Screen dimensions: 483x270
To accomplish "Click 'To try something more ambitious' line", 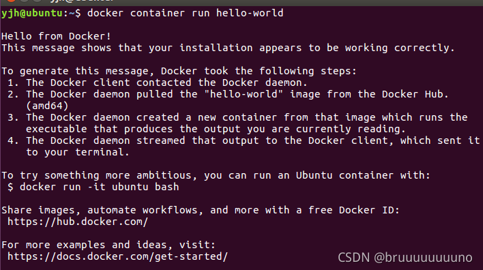I will coord(216,175).
